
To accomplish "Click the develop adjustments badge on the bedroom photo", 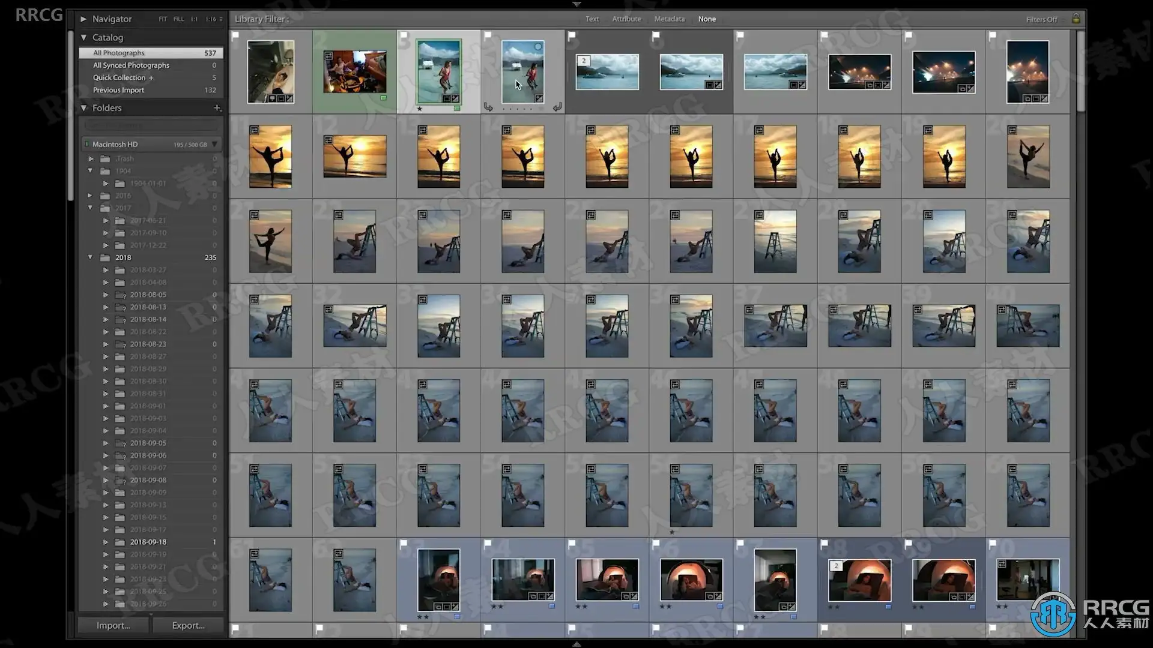I will pos(289,98).
